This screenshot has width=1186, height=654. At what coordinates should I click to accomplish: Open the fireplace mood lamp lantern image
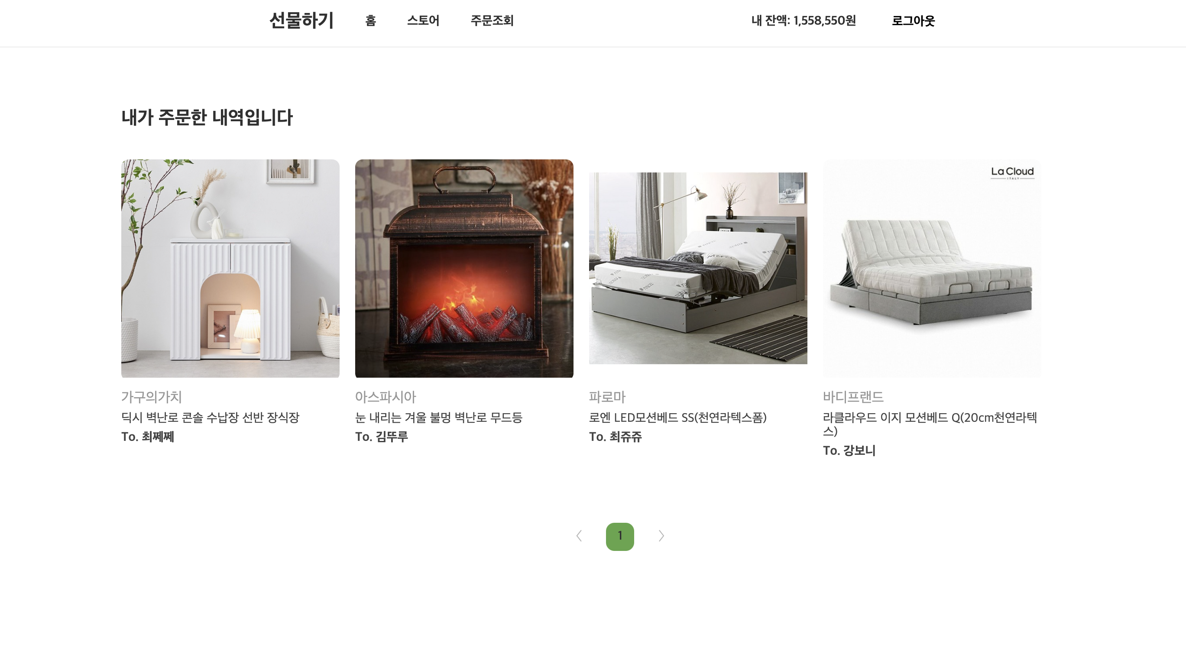[x=464, y=269]
